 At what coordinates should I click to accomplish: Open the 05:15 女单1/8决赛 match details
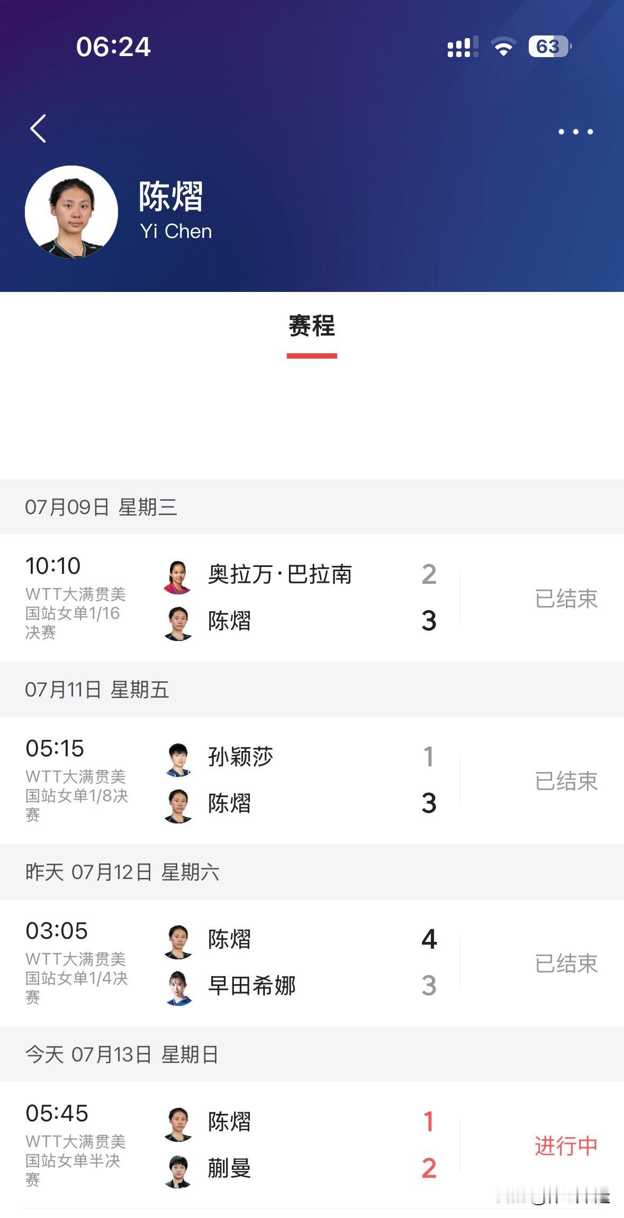click(x=312, y=781)
